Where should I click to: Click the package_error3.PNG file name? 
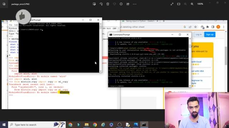click(20, 4)
